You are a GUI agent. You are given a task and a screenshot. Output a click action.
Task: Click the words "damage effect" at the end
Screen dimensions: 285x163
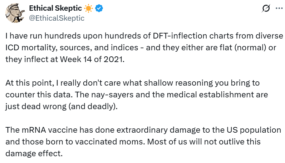29,153
